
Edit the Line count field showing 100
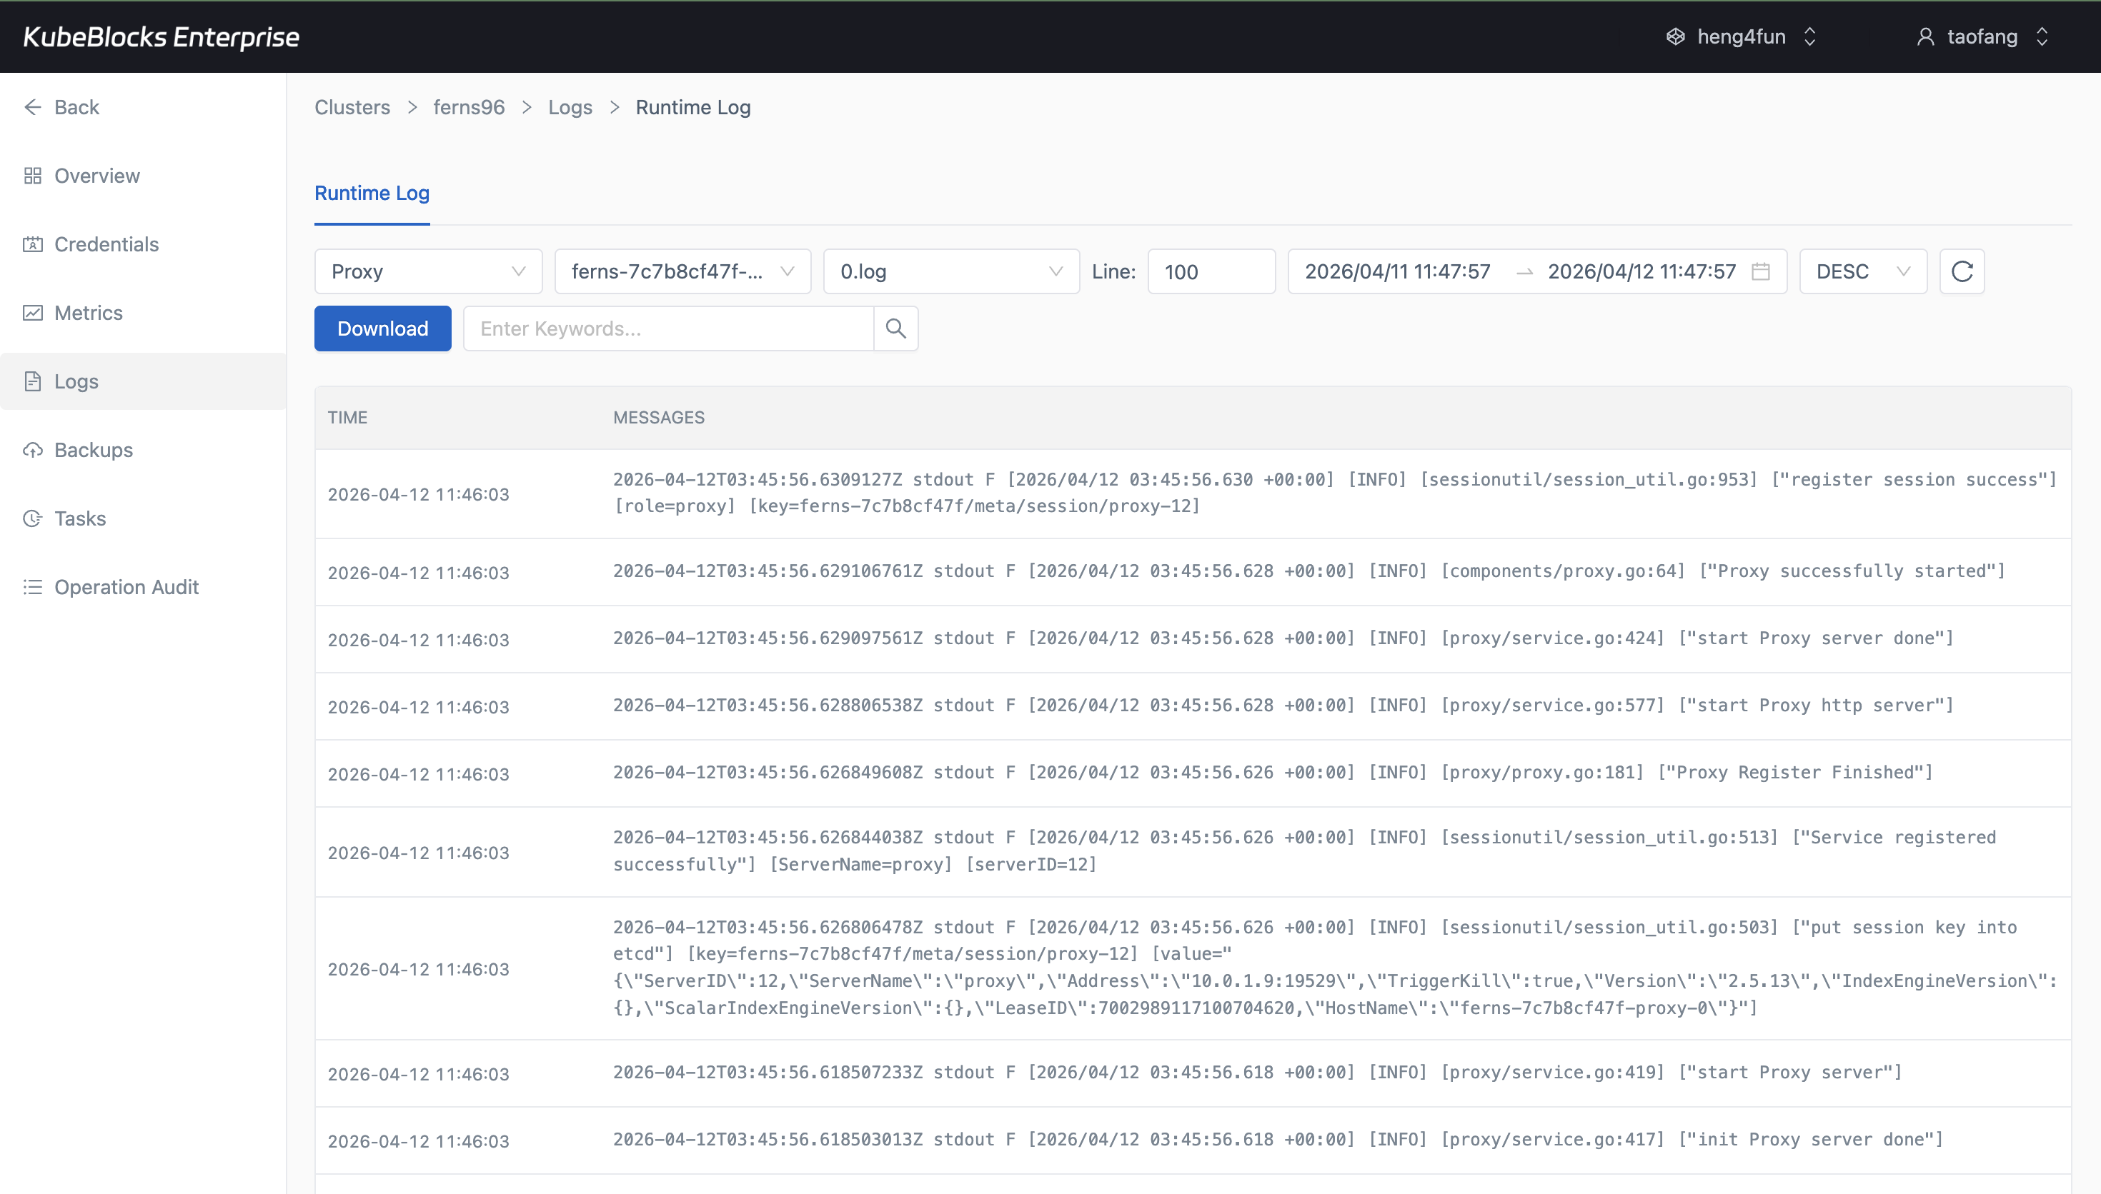(1212, 271)
